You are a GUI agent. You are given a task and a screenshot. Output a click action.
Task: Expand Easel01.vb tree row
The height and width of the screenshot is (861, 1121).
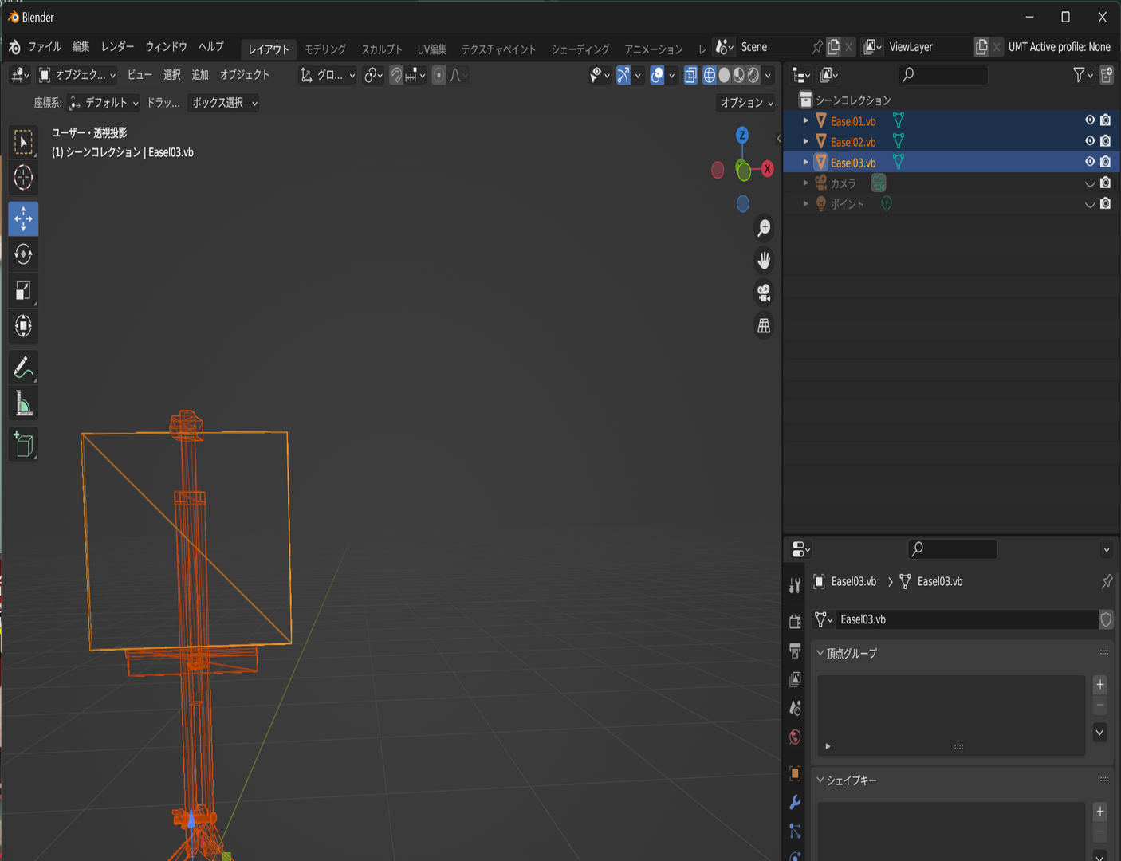point(805,121)
